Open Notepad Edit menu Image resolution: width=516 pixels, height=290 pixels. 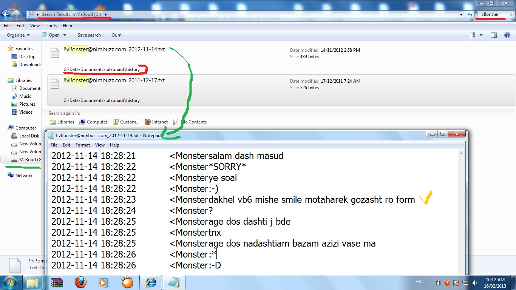point(66,145)
